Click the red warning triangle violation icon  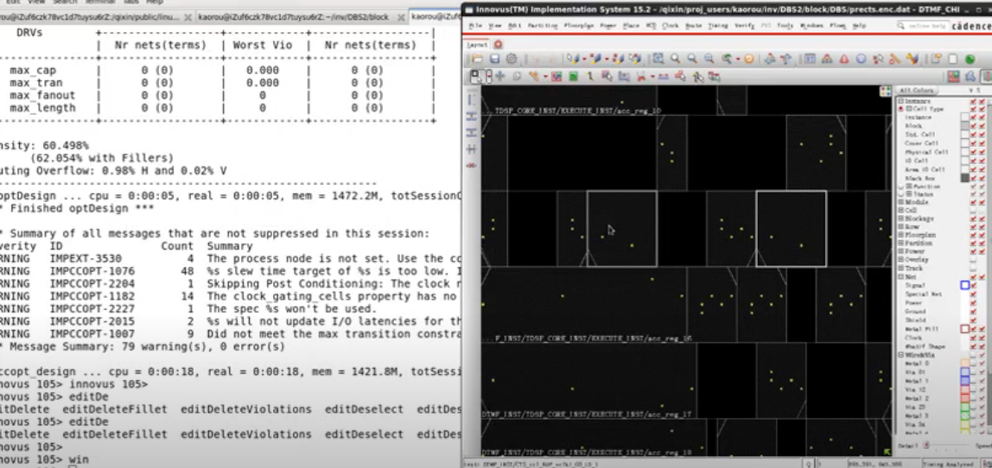[x=844, y=59]
